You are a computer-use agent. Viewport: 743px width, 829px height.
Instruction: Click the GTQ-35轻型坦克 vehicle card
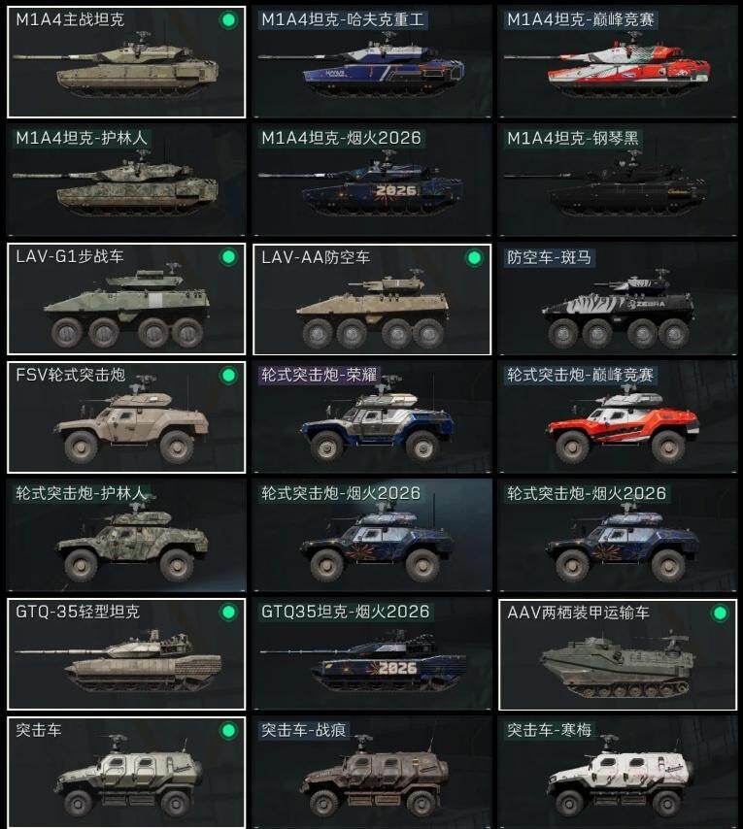pos(126,654)
